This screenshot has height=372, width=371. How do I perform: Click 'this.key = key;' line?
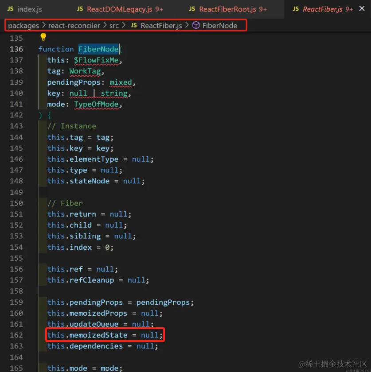tap(81, 148)
